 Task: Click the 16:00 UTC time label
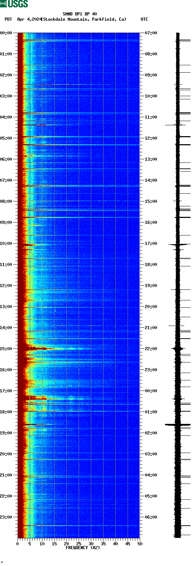[x=151, y=222]
